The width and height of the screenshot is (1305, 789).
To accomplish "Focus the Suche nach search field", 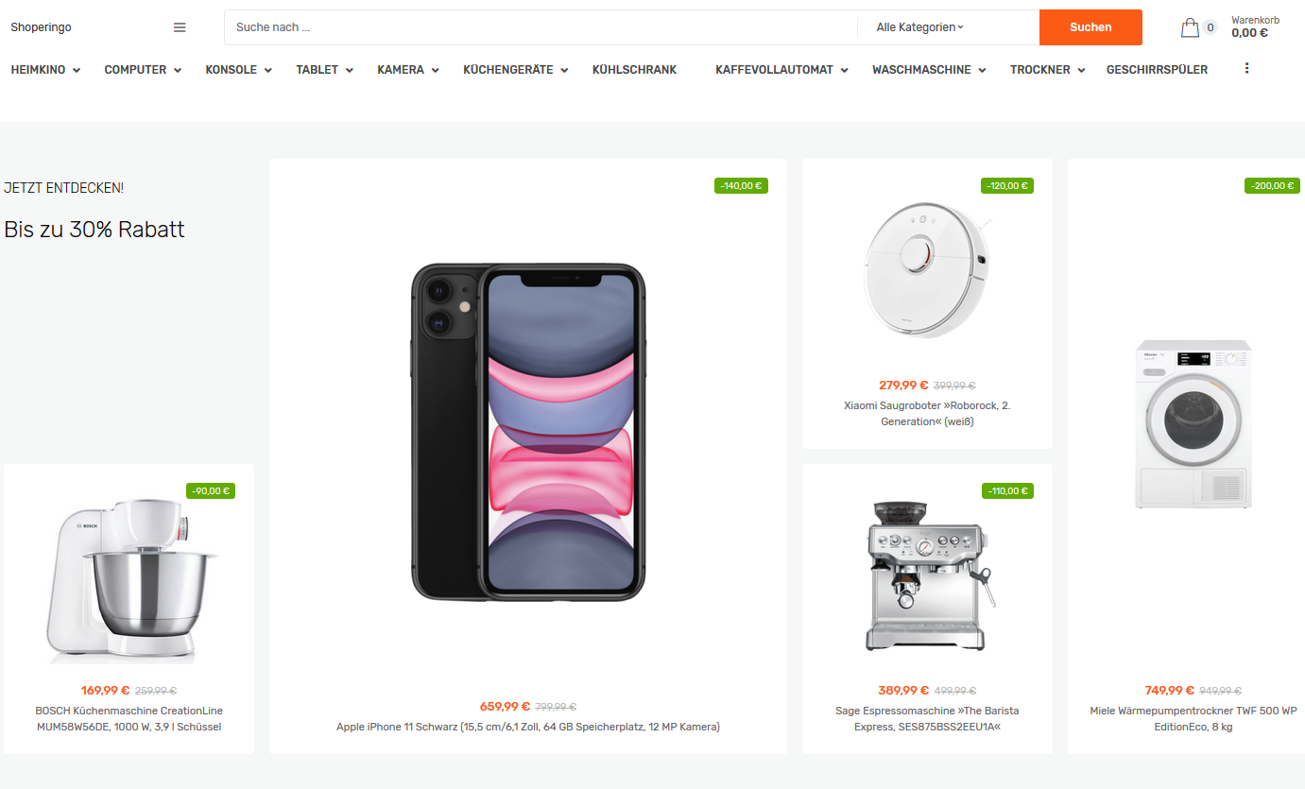I will tap(541, 27).
